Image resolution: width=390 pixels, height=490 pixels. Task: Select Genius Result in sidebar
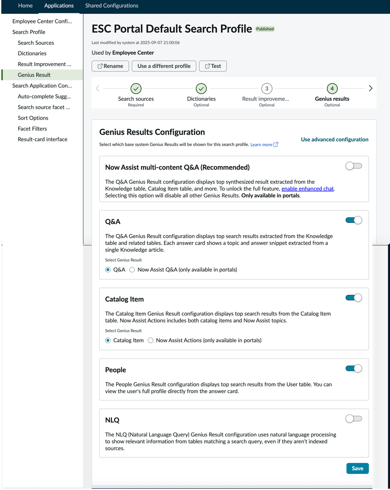pos(42,75)
